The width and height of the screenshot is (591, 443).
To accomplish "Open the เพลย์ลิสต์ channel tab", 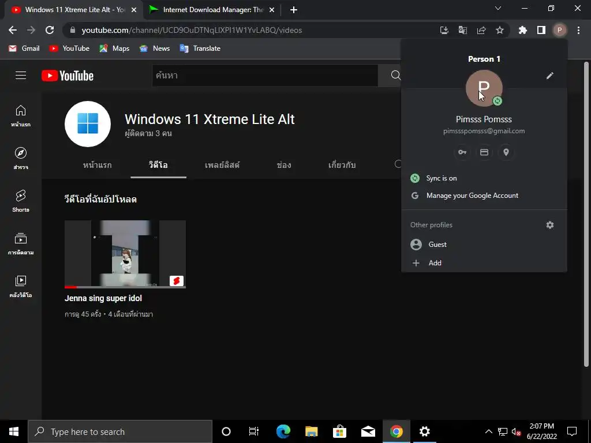I will pos(222,165).
